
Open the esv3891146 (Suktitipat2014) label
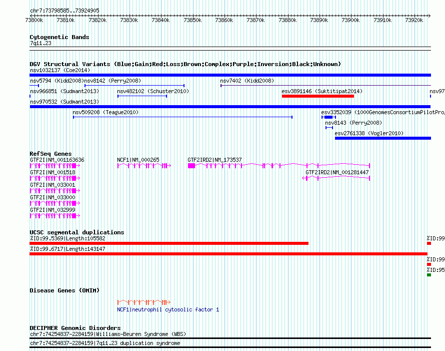coord(322,91)
